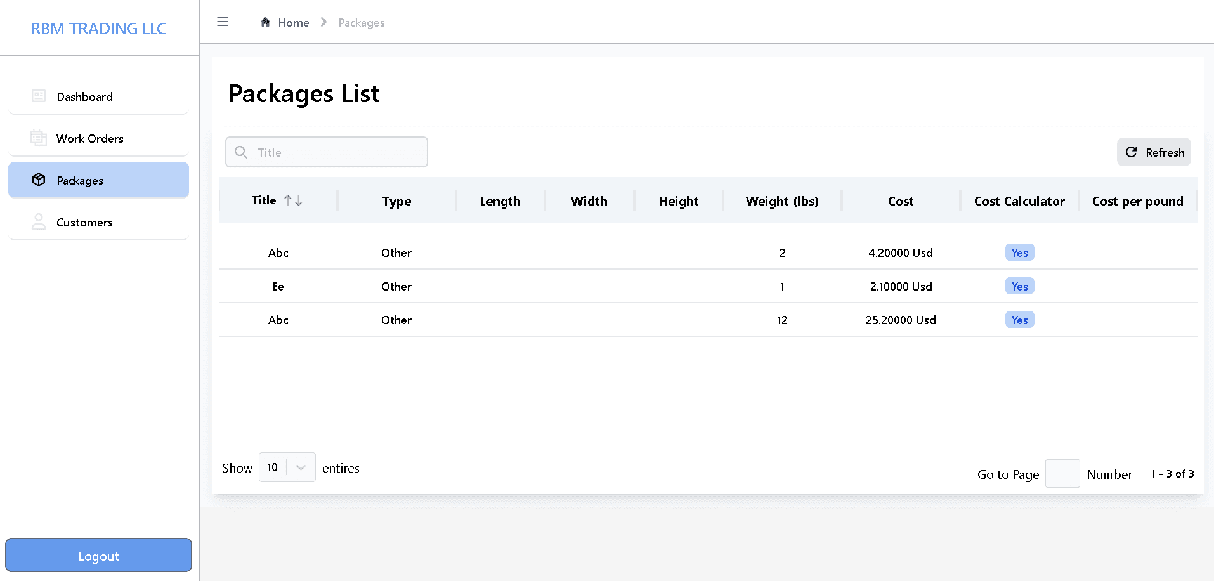
Task: Click the 25.20000 Usd cost cell
Action: tap(901, 320)
